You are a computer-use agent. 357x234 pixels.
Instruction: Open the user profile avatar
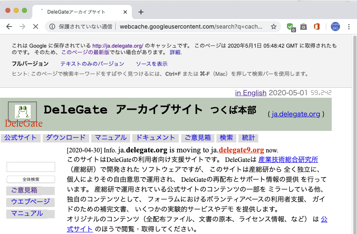click(x=335, y=27)
